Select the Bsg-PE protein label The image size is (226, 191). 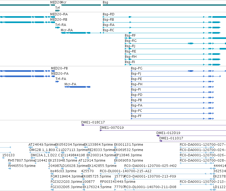click(x=136, y=79)
